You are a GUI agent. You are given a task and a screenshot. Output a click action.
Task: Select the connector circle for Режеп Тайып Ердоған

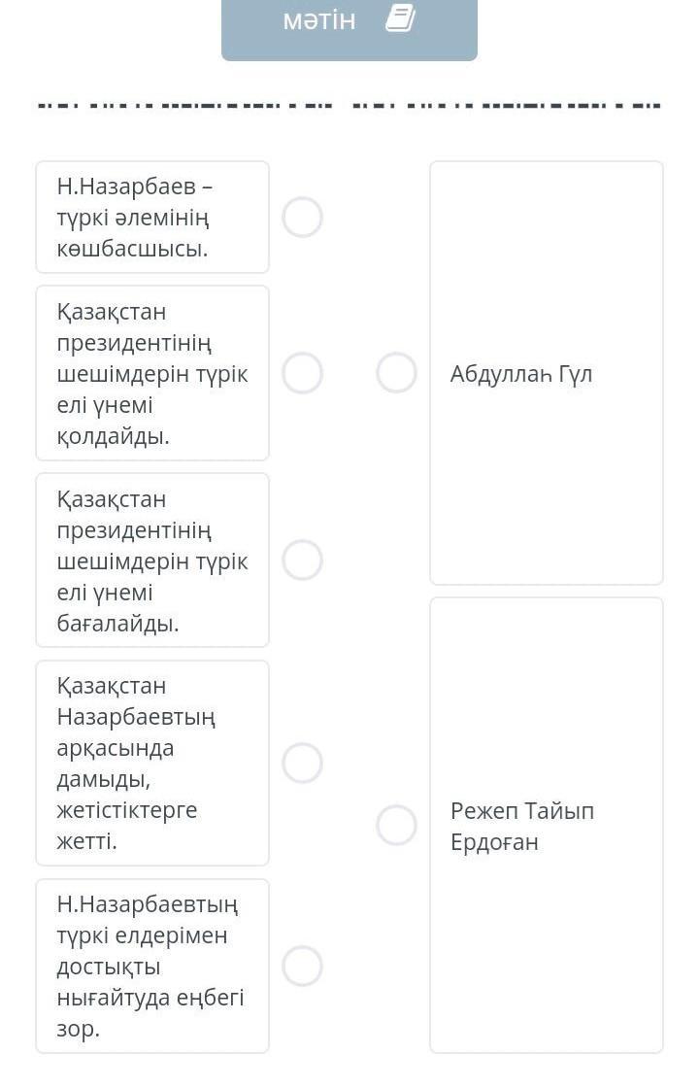[396, 826]
